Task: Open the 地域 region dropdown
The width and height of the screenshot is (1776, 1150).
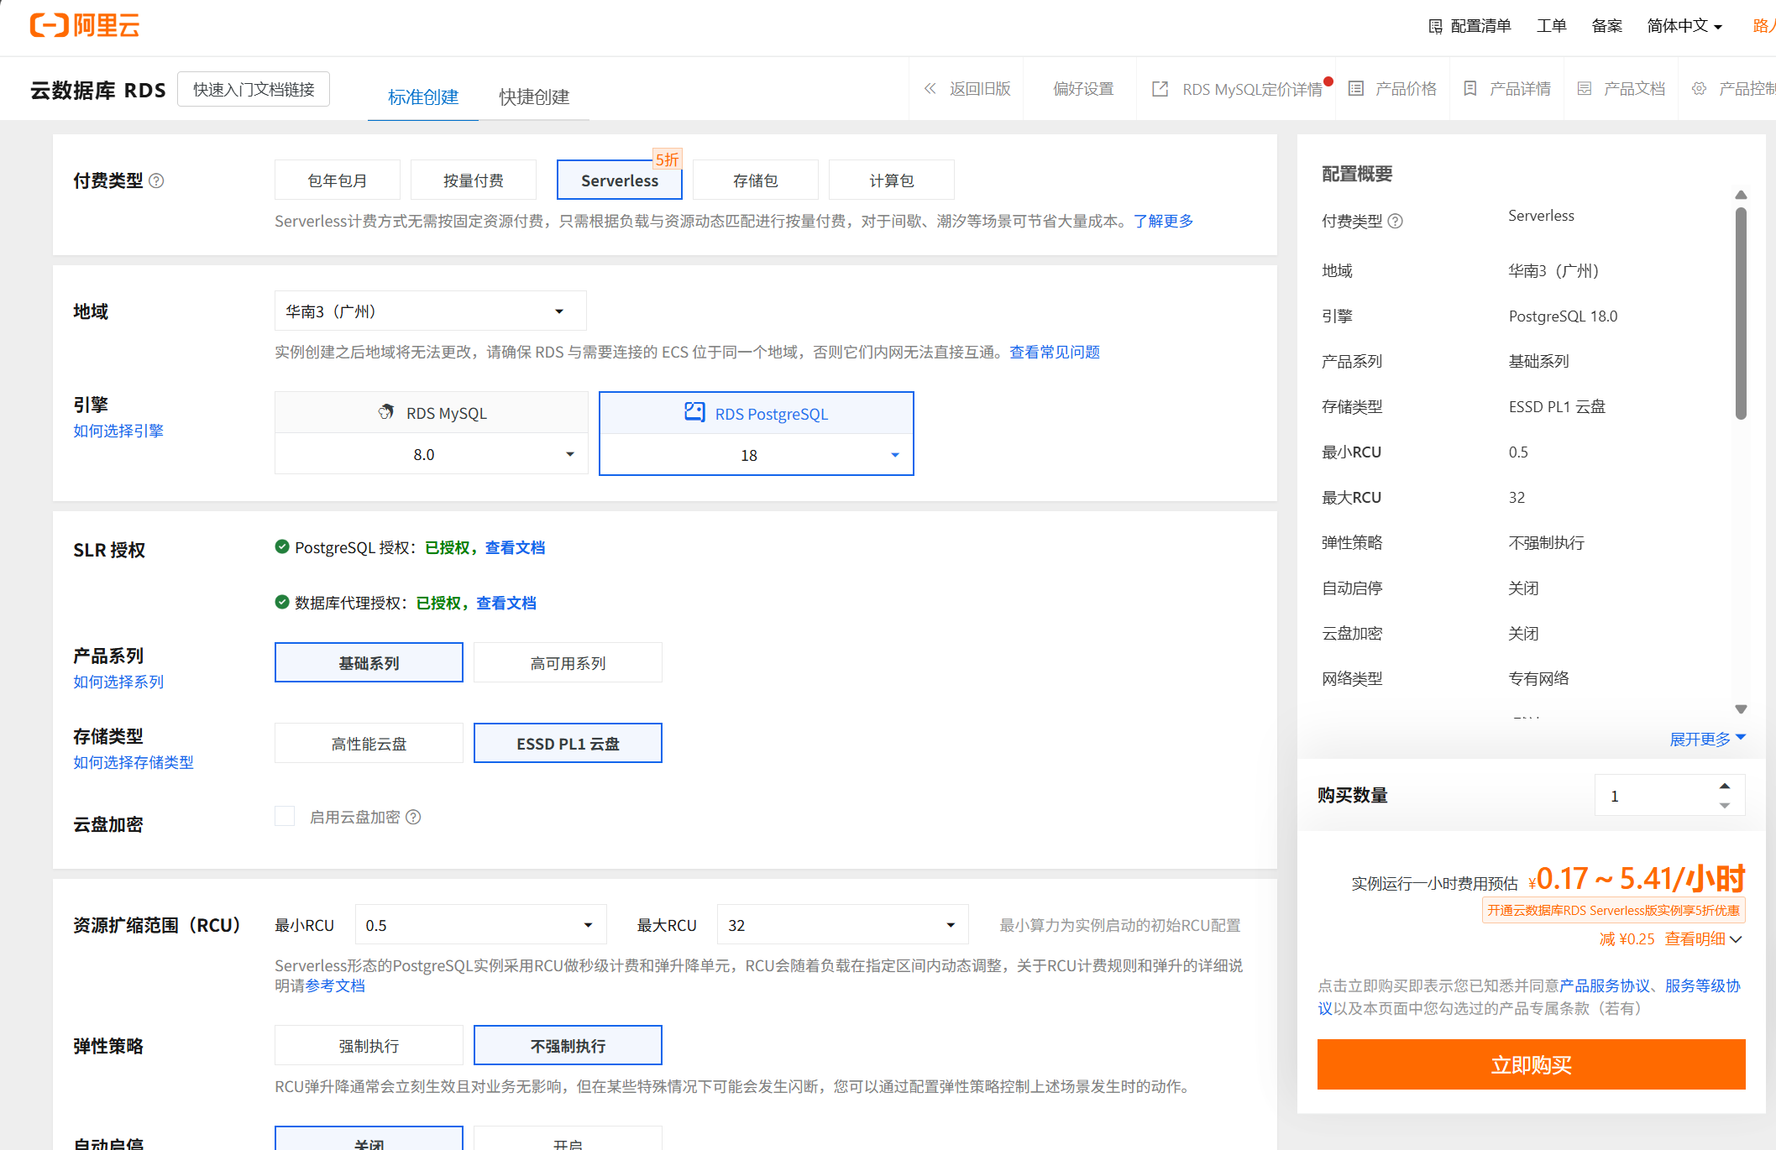Action: [x=430, y=311]
